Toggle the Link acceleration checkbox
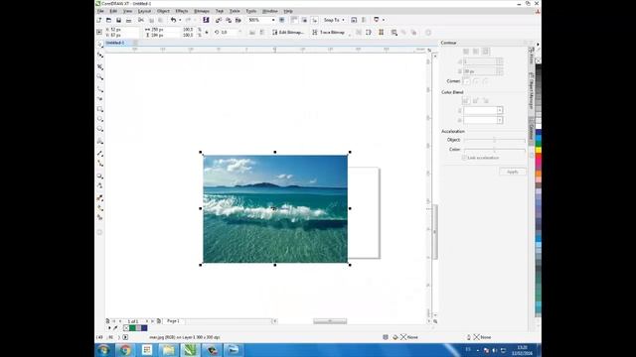This screenshot has height=357, width=636. click(x=464, y=158)
